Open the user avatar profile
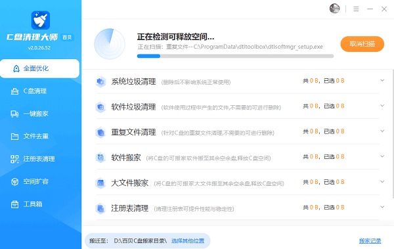The image size is (394, 249). coord(334,9)
